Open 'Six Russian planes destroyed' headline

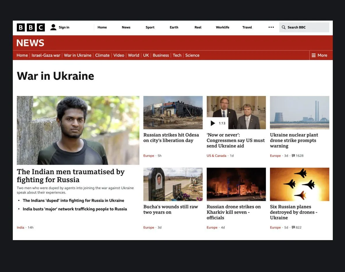(x=294, y=212)
